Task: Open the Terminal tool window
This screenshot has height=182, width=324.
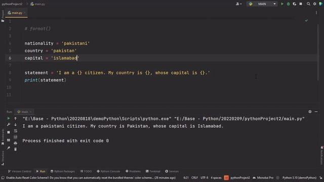Action: tap(153, 171)
